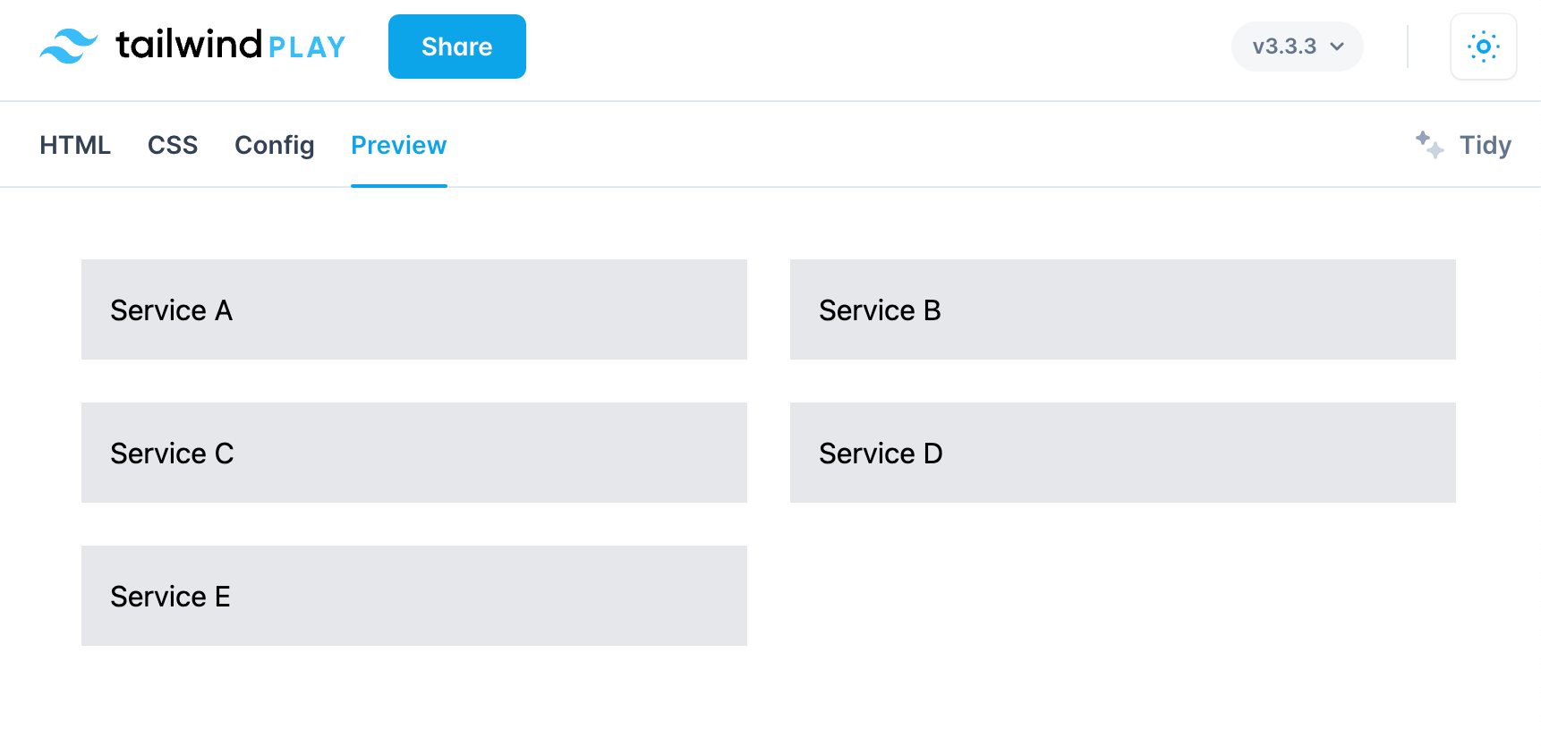This screenshot has height=746, width=1541.
Task: Expand the version chevron arrow
Action: pos(1337,47)
